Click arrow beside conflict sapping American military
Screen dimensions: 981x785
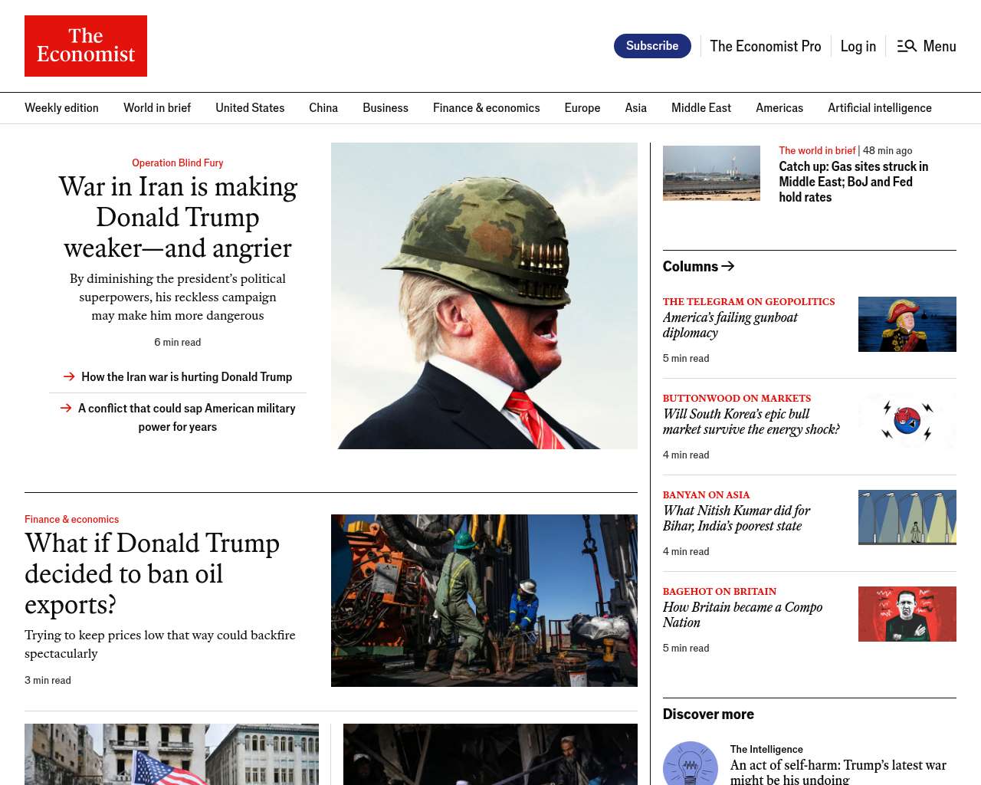tap(66, 408)
